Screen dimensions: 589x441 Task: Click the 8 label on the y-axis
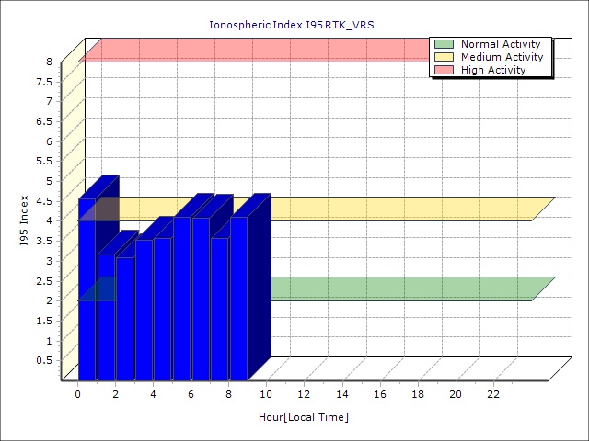point(49,62)
